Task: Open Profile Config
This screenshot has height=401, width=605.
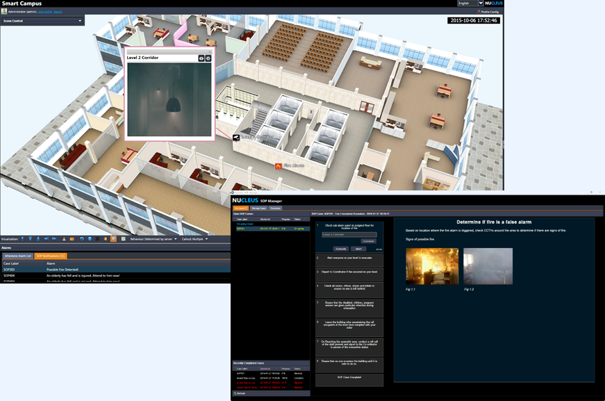Action: pyautogui.click(x=488, y=12)
